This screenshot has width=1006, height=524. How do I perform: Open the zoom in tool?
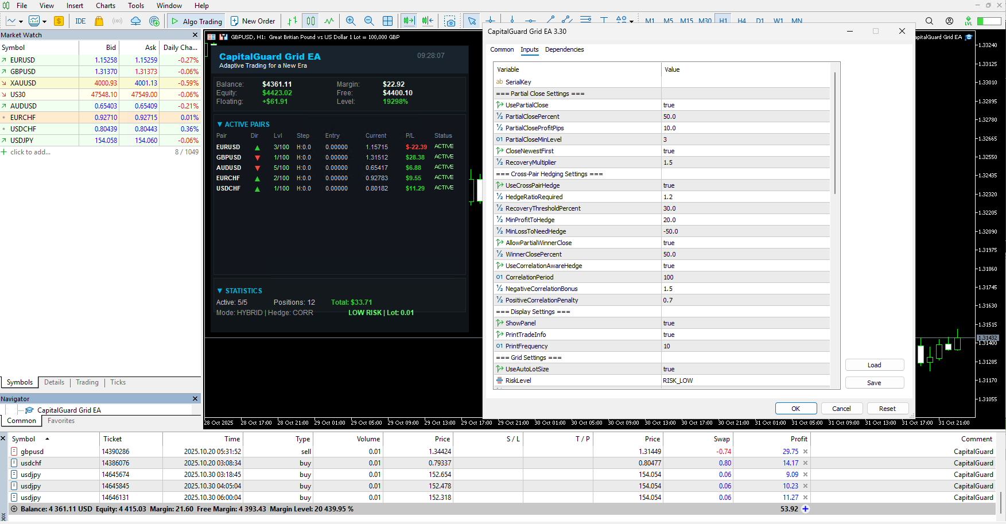351,21
